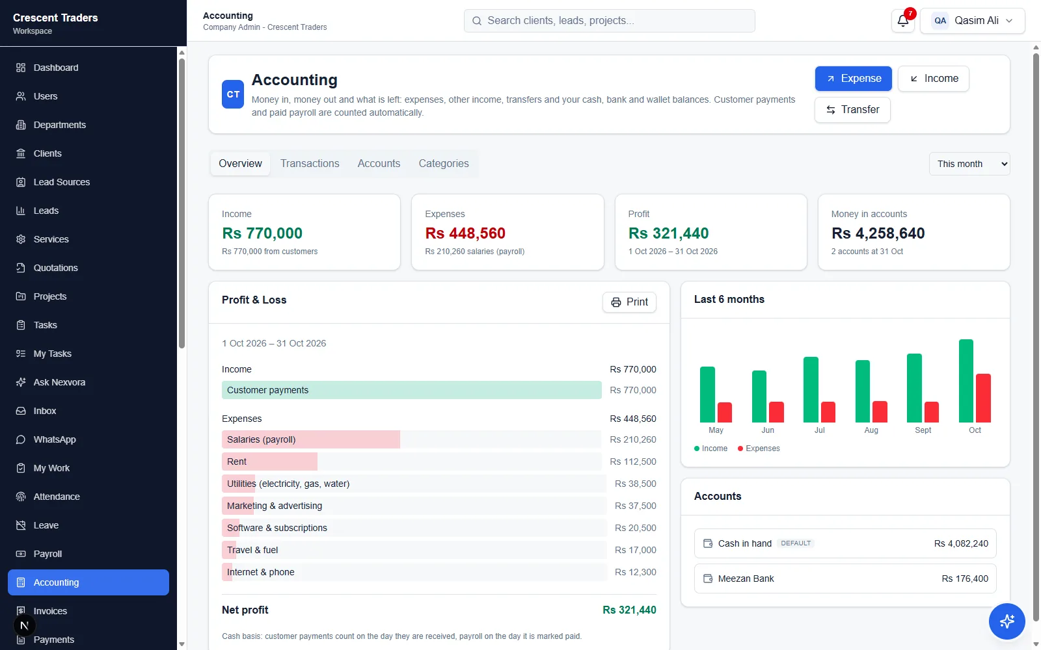Click the floating AI assistant sparkle button

[1007, 621]
